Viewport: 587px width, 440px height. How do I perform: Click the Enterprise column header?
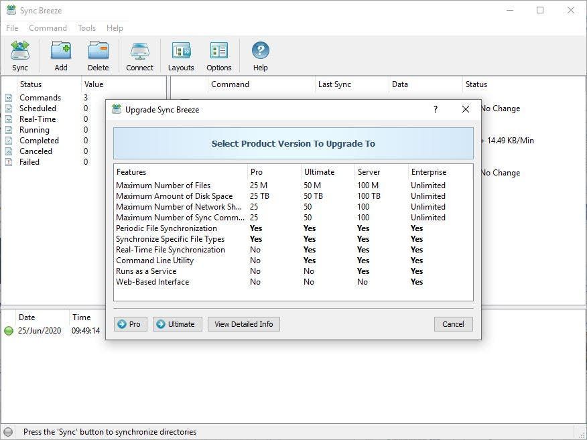(440, 172)
